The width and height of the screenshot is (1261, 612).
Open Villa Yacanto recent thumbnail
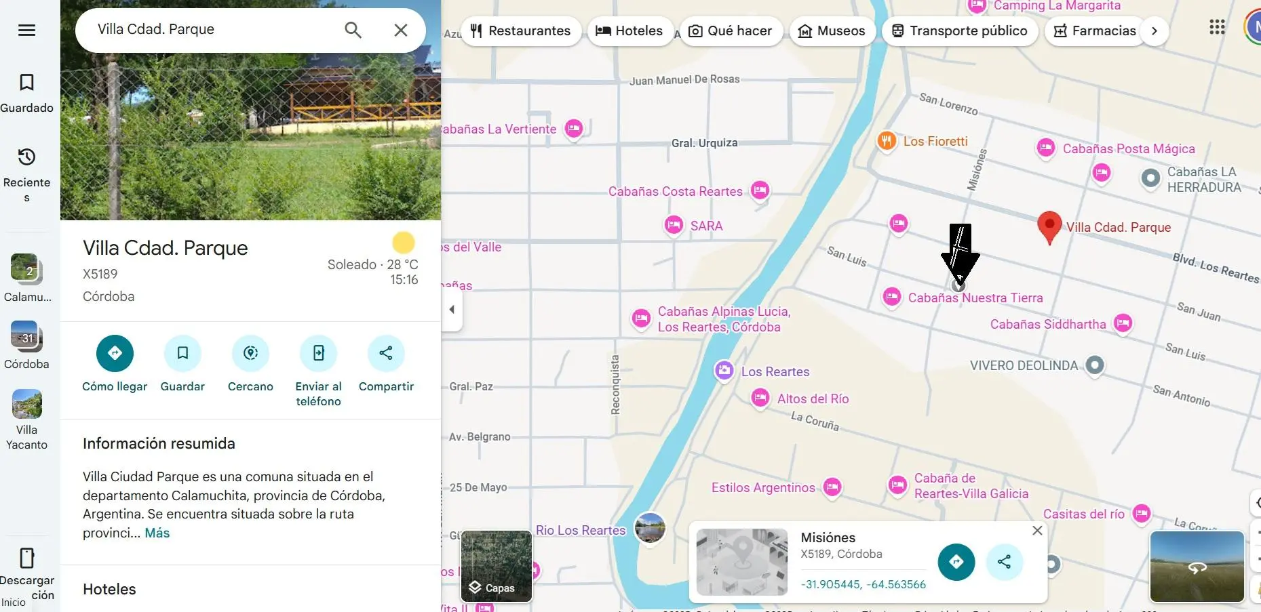(26, 404)
